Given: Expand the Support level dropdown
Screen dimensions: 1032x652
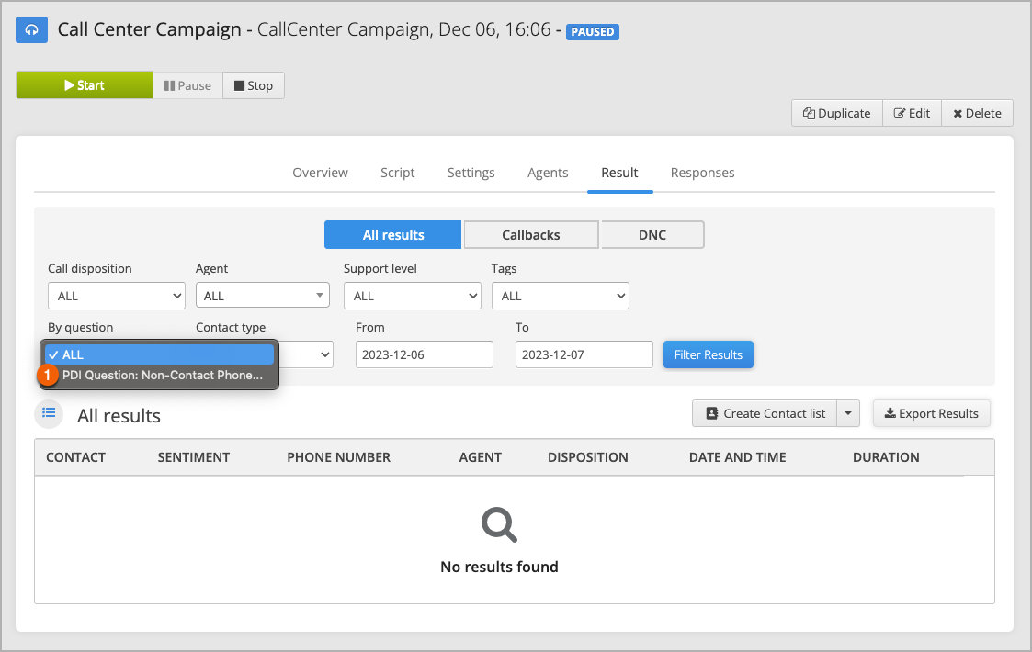Looking at the screenshot, I should pyautogui.click(x=413, y=296).
